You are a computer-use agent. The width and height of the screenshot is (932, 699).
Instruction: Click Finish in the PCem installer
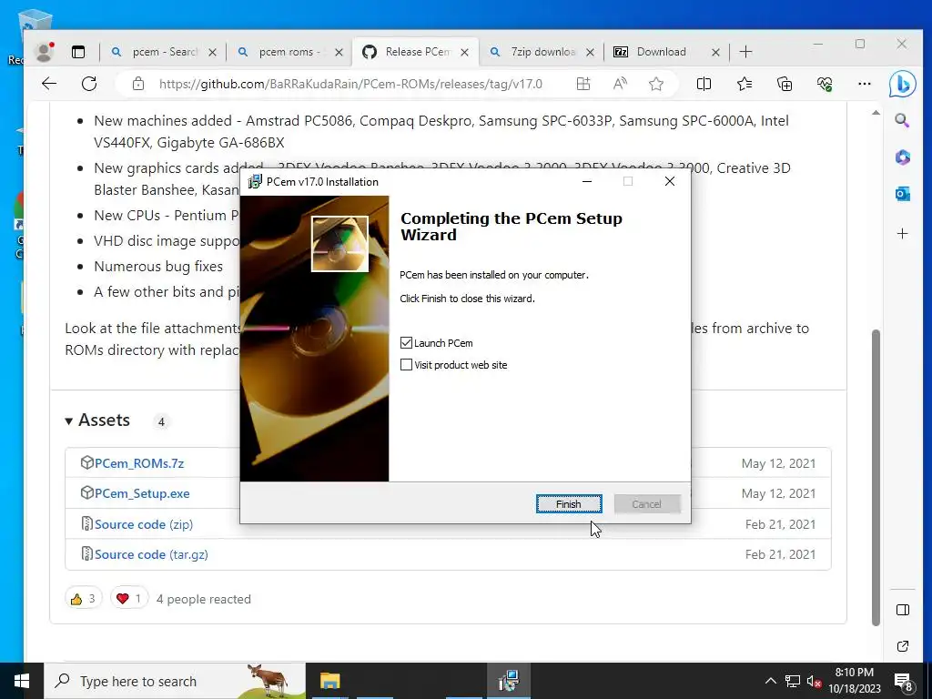tap(569, 504)
